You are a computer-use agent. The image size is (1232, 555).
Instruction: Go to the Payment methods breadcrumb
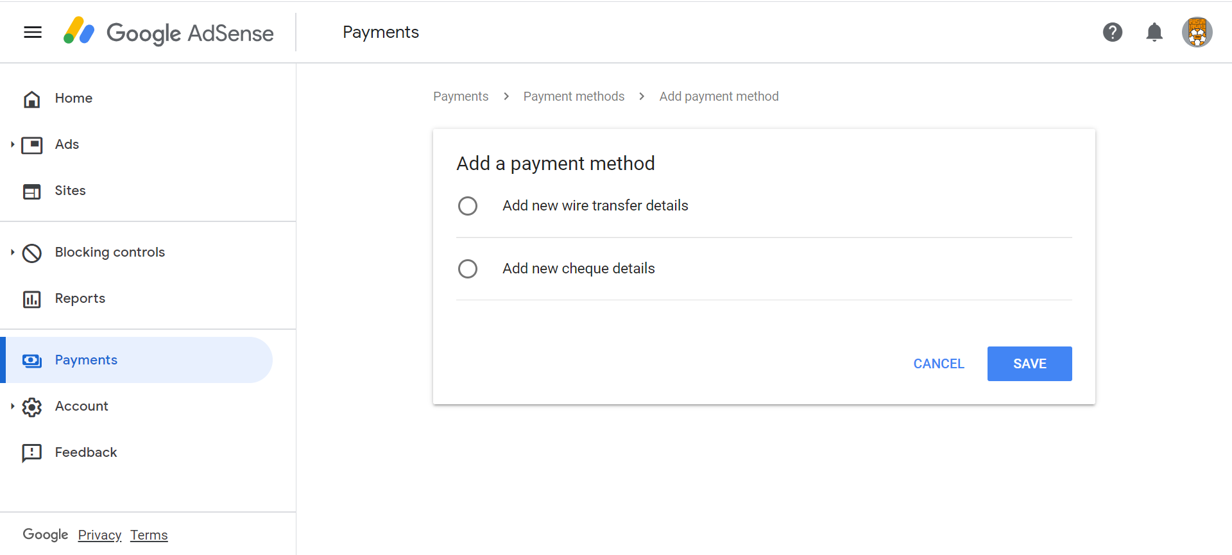click(574, 96)
